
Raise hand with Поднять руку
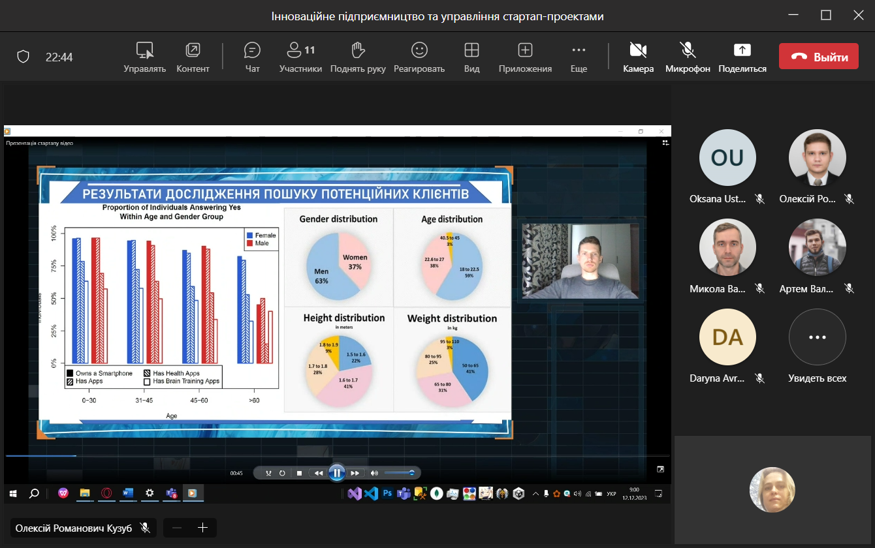[x=357, y=57]
